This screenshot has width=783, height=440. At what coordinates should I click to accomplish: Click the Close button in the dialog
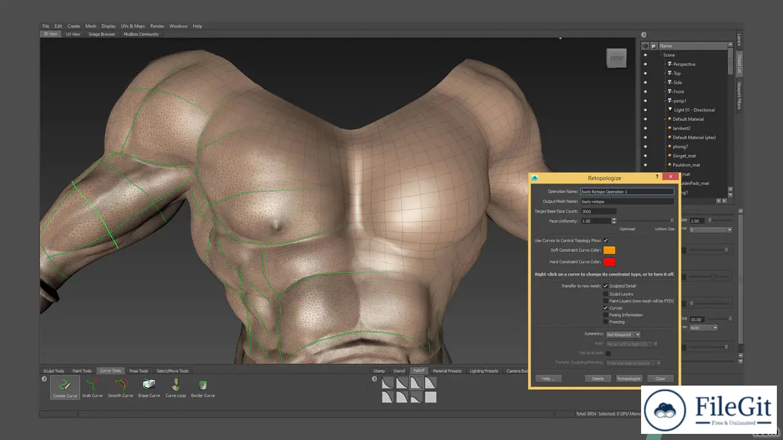660,379
